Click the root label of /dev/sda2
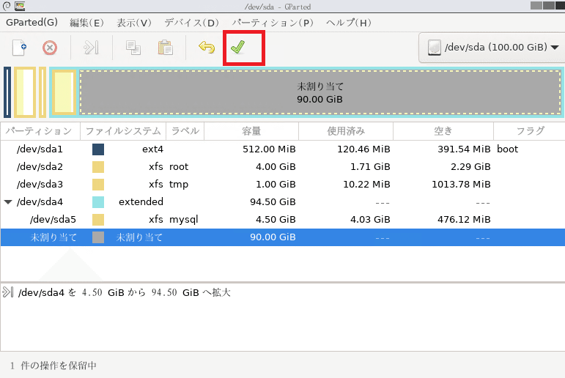The image size is (565, 378). click(x=179, y=167)
